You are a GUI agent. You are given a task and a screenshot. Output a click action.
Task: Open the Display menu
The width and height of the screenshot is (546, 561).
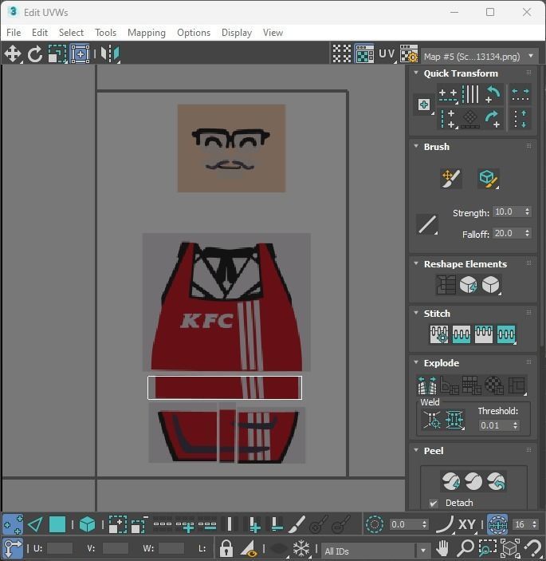237,33
